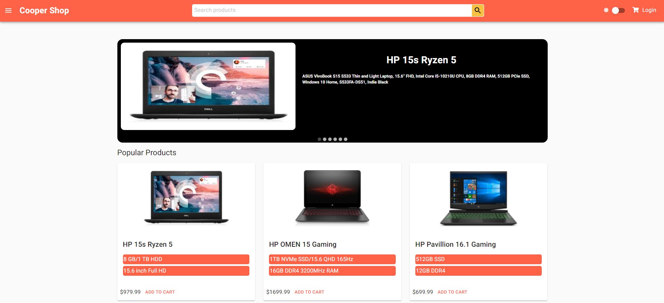Open the hamburger navigation menu
The width and height of the screenshot is (664, 303).
[8, 10]
